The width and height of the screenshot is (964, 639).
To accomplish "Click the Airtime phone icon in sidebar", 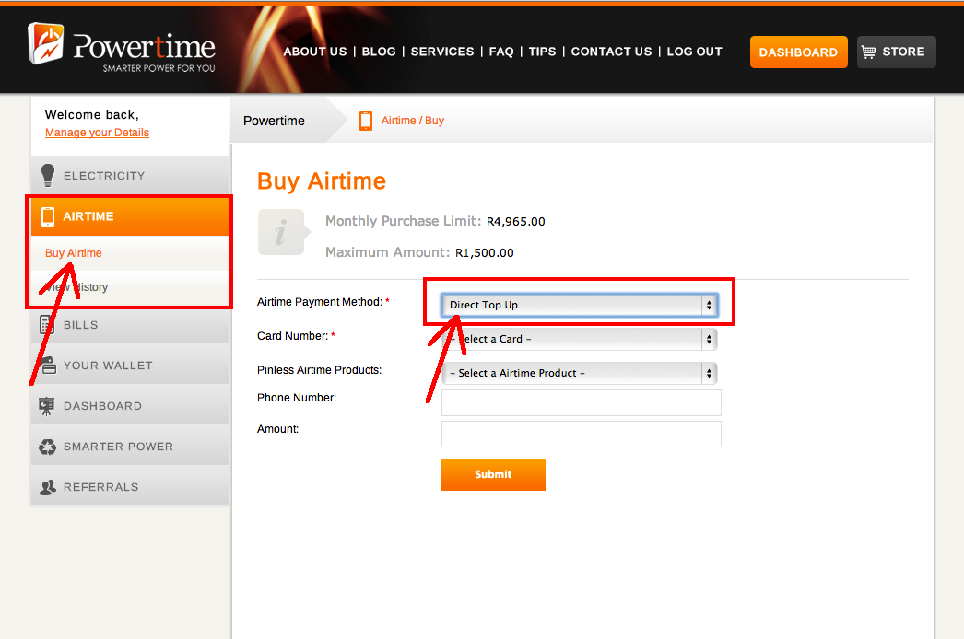I will point(47,216).
